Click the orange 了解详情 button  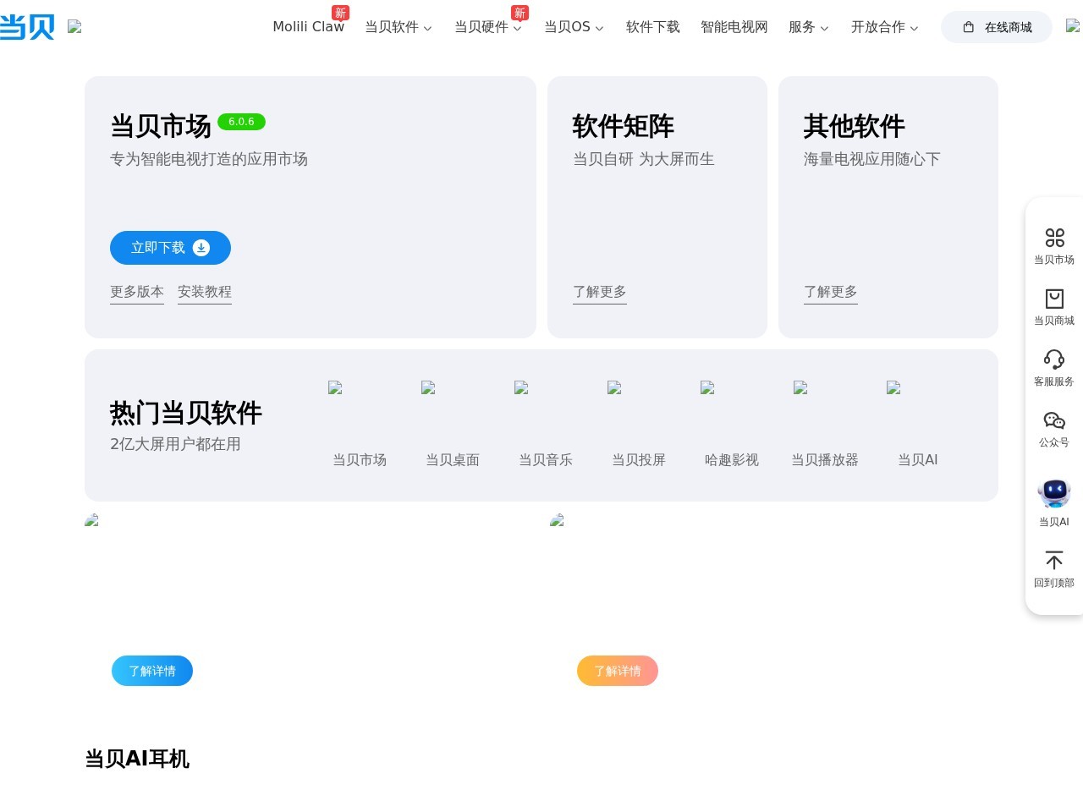click(618, 671)
